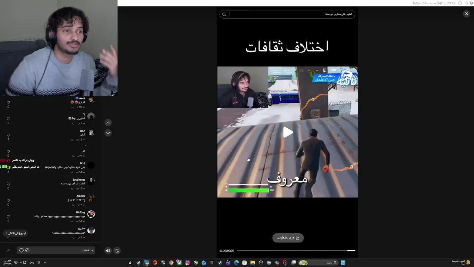The height and width of the screenshot is (267, 474).
Task: Open Ammar's profile avatar
Action: coord(91,198)
